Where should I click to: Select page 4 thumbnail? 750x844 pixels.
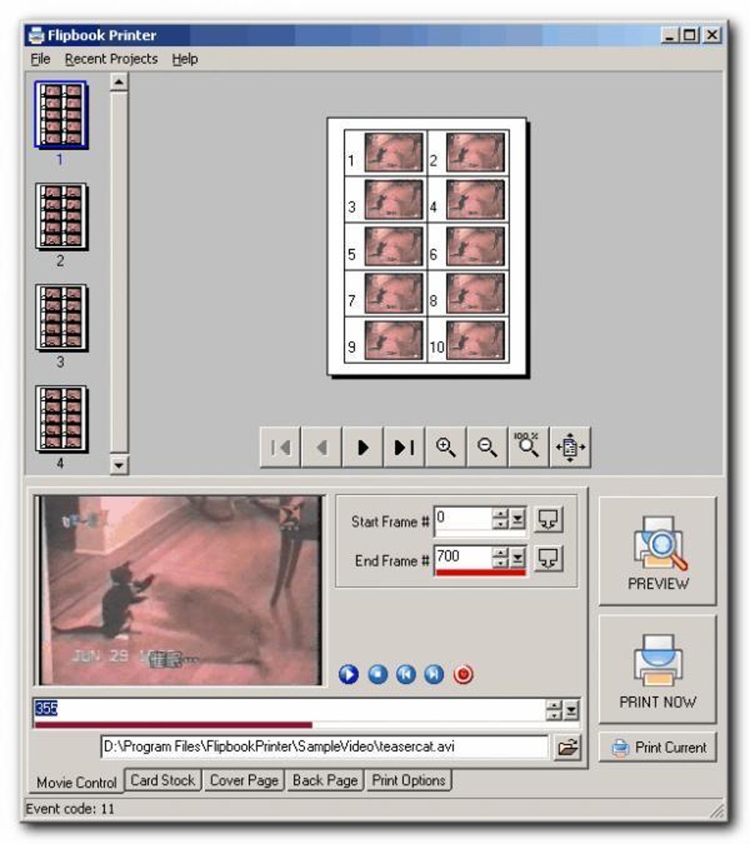(61, 419)
